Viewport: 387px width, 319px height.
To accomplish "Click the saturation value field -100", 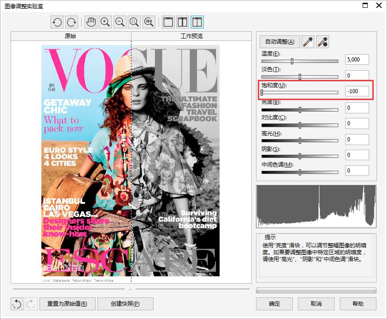I will coord(357,91).
